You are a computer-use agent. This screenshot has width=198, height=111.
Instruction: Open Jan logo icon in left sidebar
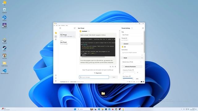(x=56, y=33)
